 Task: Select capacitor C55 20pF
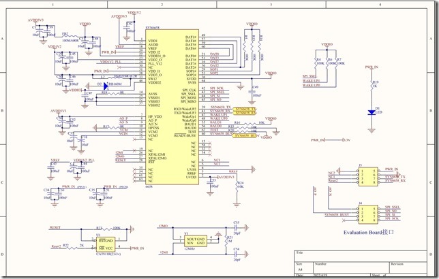236,228
